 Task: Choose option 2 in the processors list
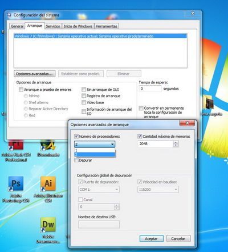tap(95, 154)
